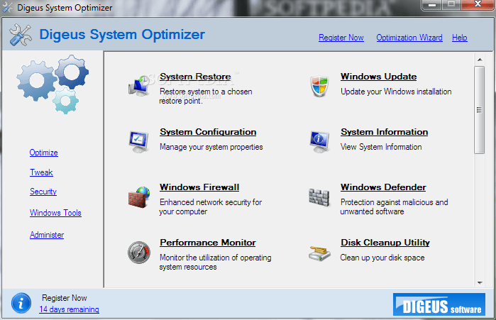496x320 pixels.
Task: Minimize the Digeus System Optimizer window
Action: coord(432,5)
